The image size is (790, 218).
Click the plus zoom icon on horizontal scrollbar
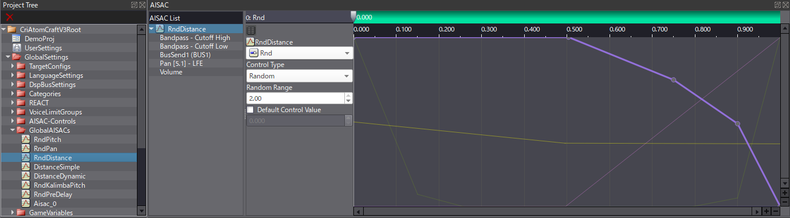click(766, 212)
